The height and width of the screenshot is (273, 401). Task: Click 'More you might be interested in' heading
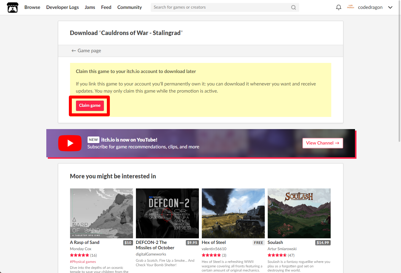click(113, 176)
